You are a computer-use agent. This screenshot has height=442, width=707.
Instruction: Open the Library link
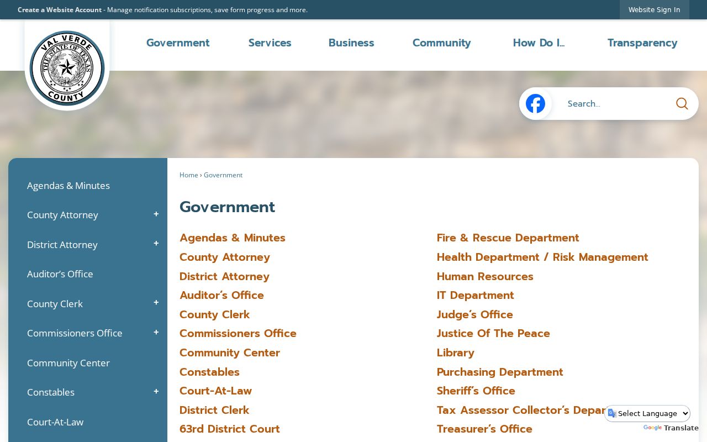[x=456, y=352]
